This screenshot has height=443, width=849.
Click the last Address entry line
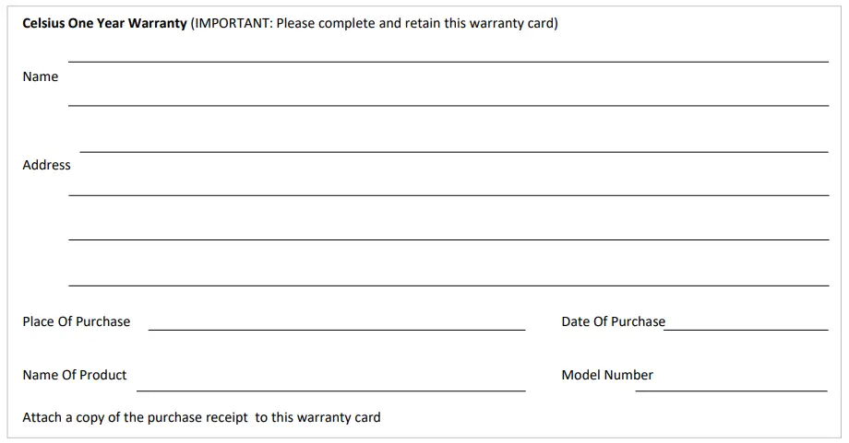point(448,285)
